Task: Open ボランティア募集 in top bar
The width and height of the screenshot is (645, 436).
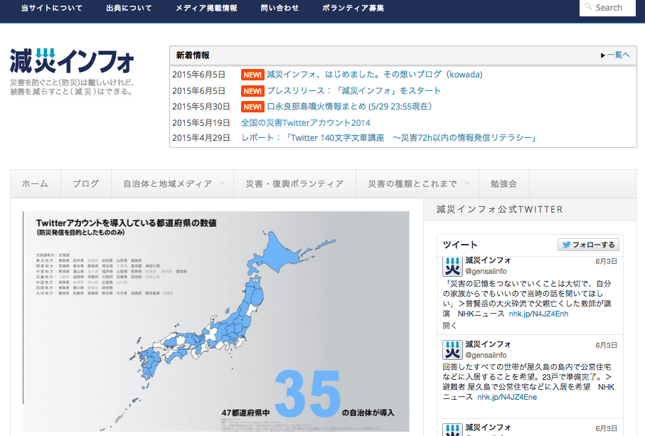Action: pyautogui.click(x=353, y=8)
